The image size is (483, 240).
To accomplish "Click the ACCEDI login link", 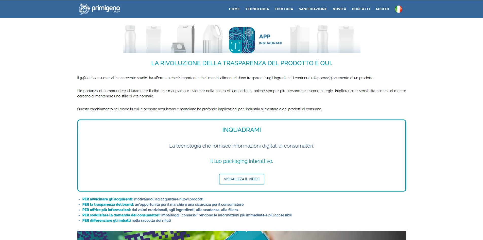I will point(382,9).
